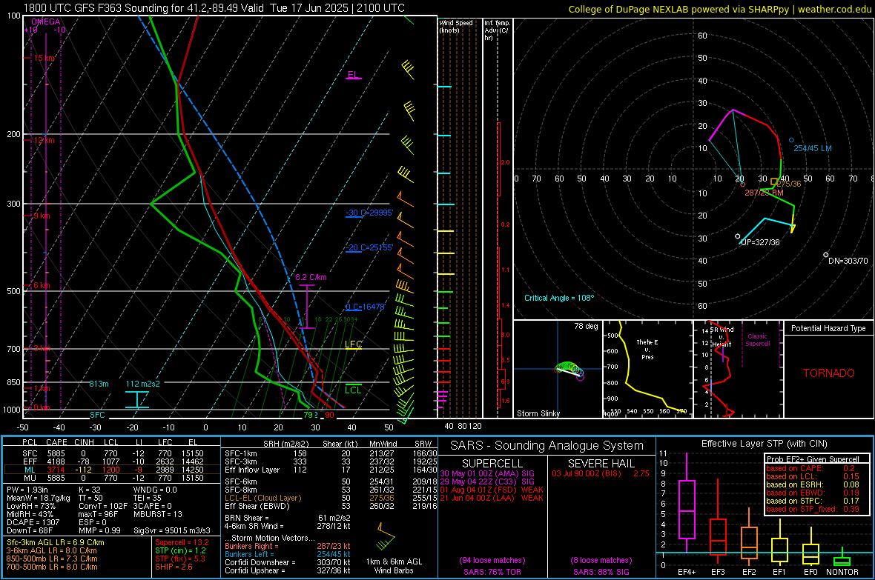Click the 78 deg slinky tilt value
875x580 pixels.
click(586, 326)
